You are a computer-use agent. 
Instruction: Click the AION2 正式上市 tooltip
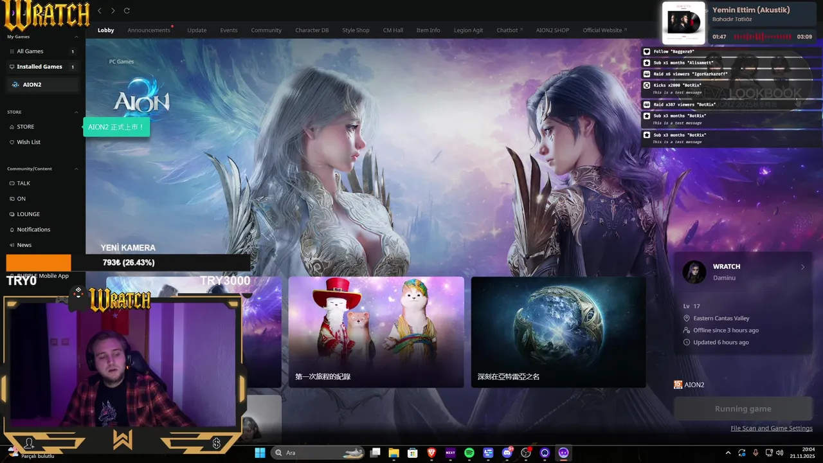point(116,127)
